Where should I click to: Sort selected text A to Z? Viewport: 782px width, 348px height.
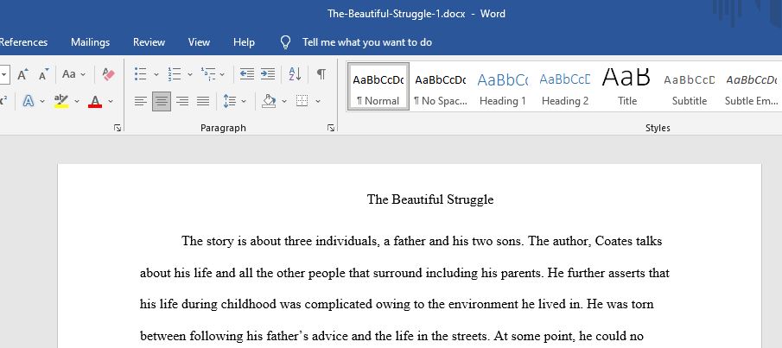tap(295, 75)
